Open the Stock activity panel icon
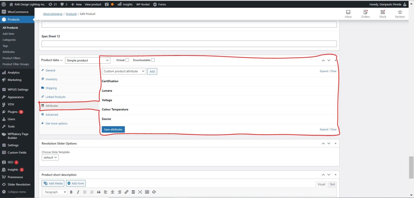Screen dimensions: 414x198 pos(382,14)
